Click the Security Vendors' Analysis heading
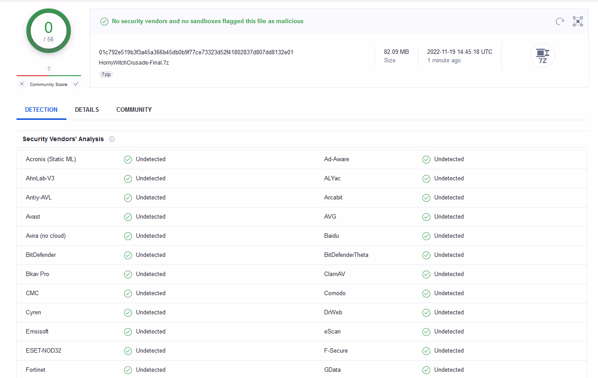The height and width of the screenshot is (378, 598). coord(63,139)
